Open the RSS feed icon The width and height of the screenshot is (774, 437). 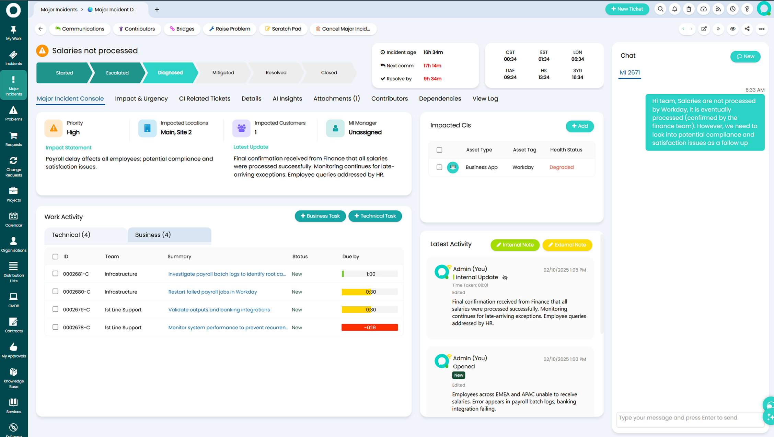click(718, 9)
